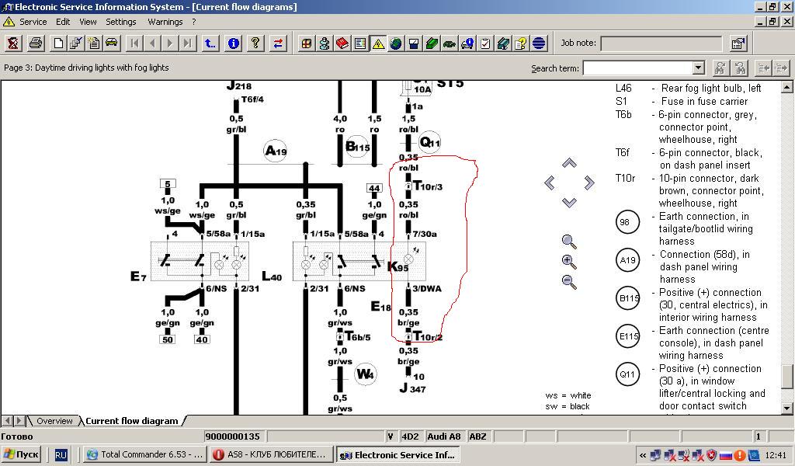Switch to the Overview tab
This screenshot has width=795, height=466.
tap(54, 421)
